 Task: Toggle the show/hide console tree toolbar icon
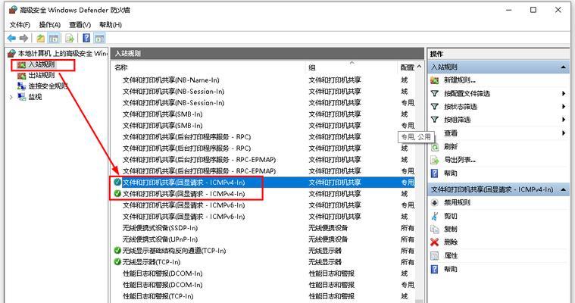(54, 38)
